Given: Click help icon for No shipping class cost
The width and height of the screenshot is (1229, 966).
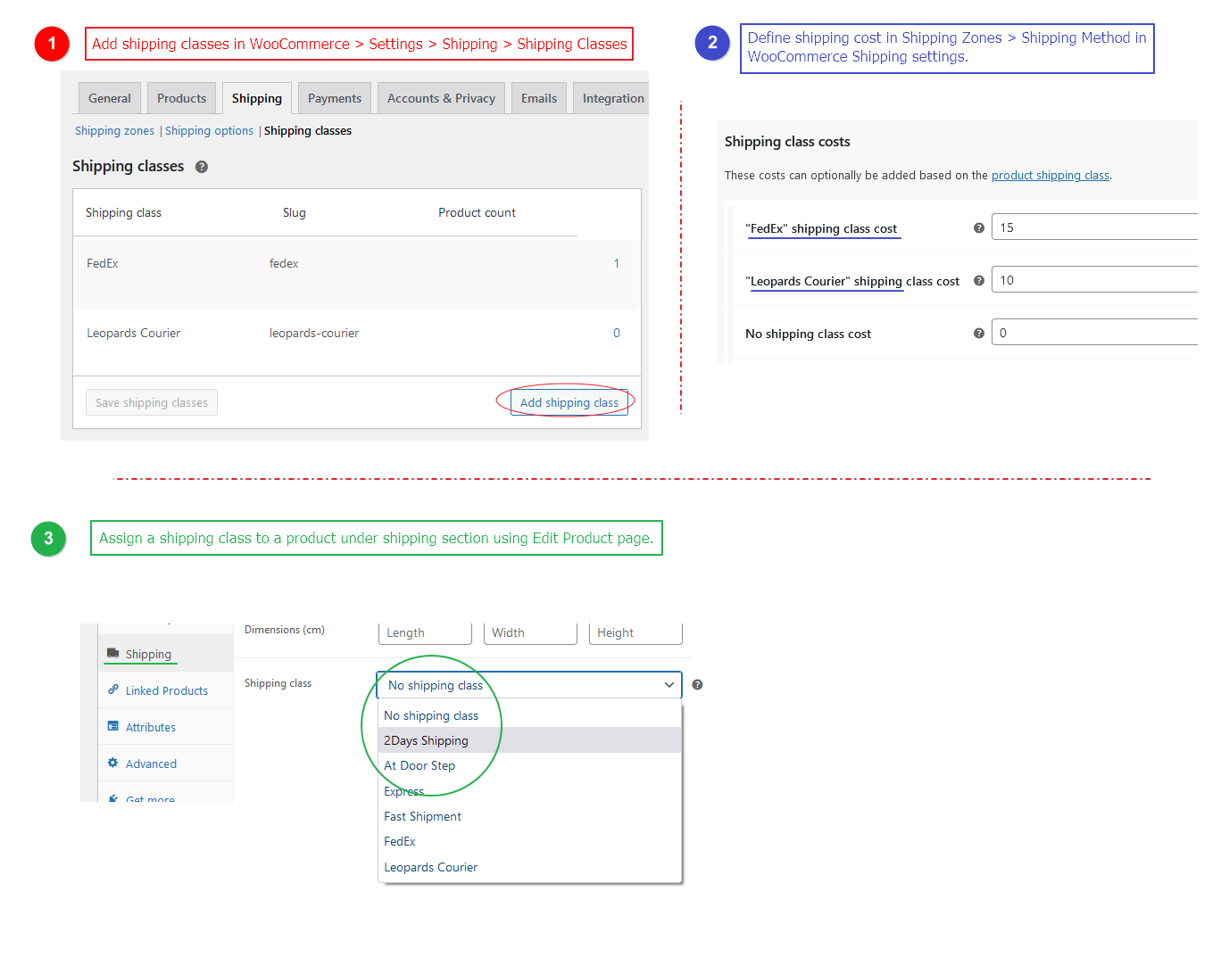Looking at the screenshot, I should point(979,334).
